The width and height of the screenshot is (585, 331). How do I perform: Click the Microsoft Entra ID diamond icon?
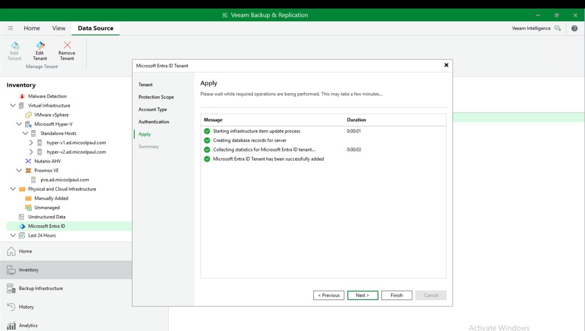coord(22,226)
